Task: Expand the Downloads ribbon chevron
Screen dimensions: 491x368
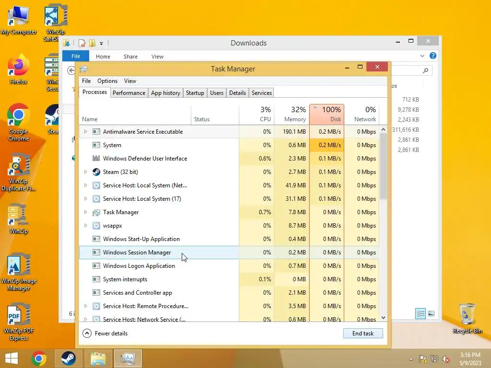Action: click(x=422, y=56)
